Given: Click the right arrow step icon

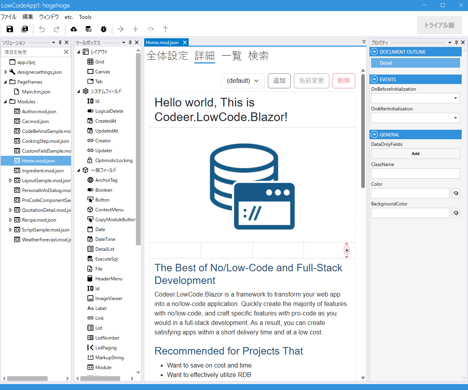Looking at the screenshot, I should click(x=120, y=29).
